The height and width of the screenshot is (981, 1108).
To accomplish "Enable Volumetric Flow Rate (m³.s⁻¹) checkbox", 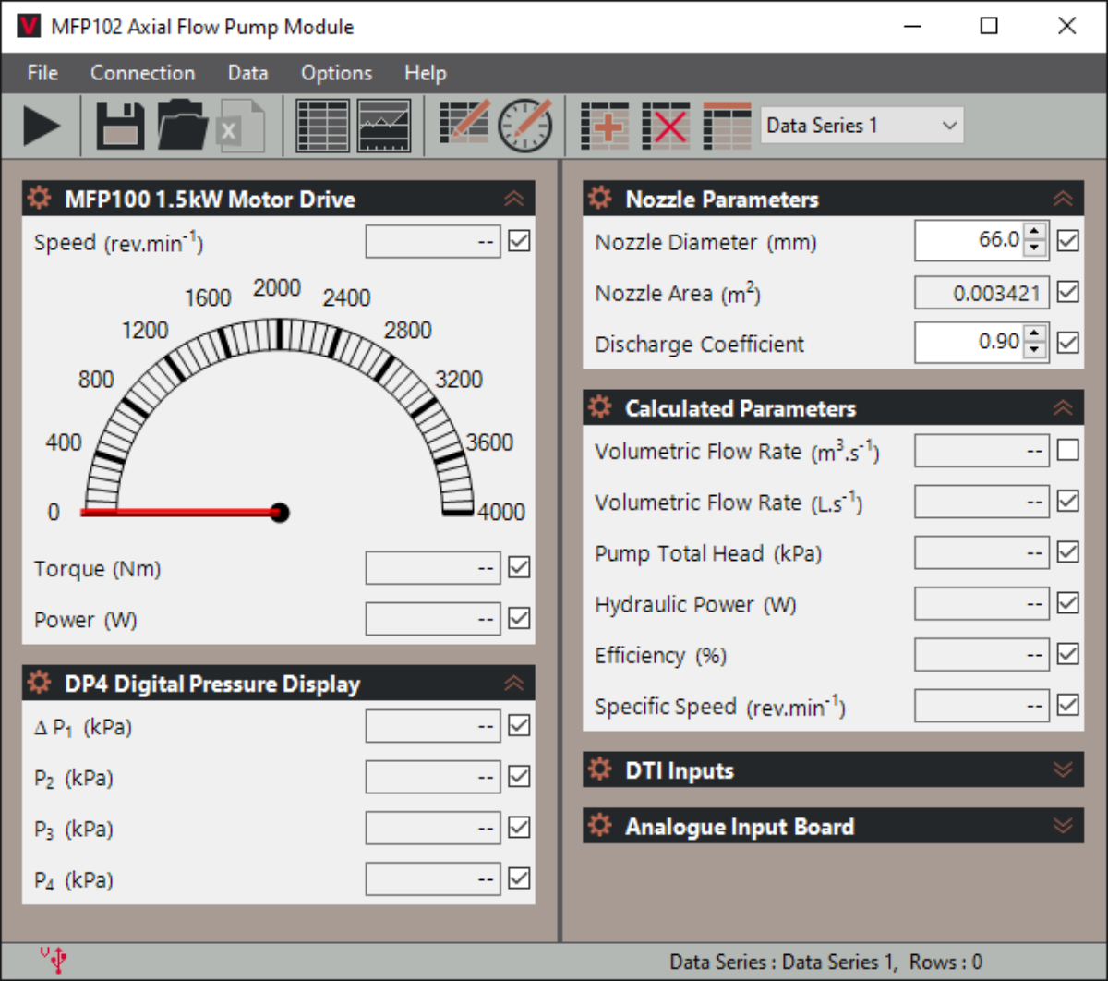I will [x=1068, y=450].
